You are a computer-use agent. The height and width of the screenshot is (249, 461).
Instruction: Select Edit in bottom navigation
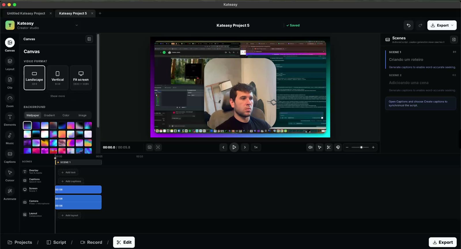[x=124, y=242]
